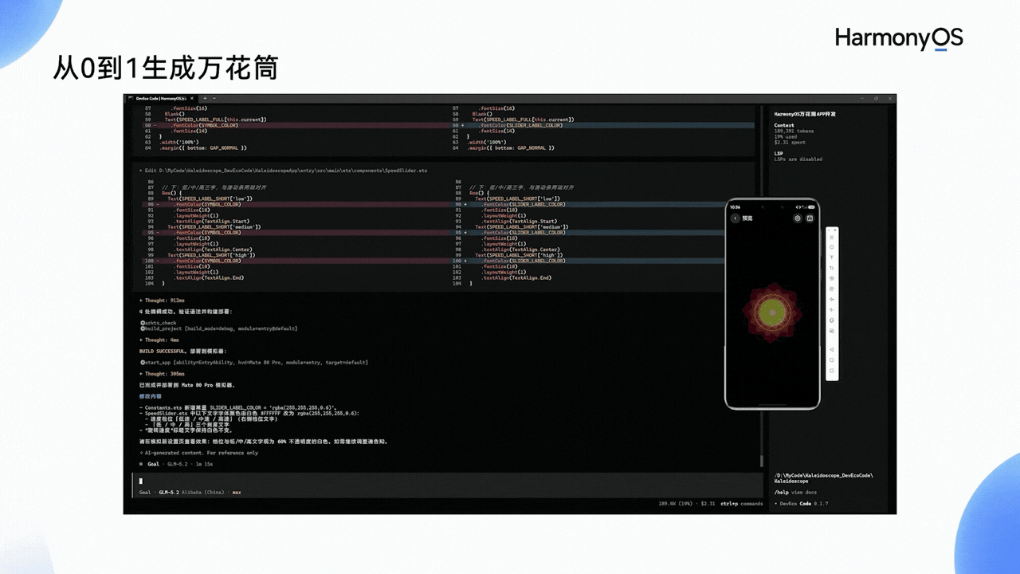Click the emulator toolbar home circle button
The height and width of the screenshot is (574, 1020).
pos(832,360)
